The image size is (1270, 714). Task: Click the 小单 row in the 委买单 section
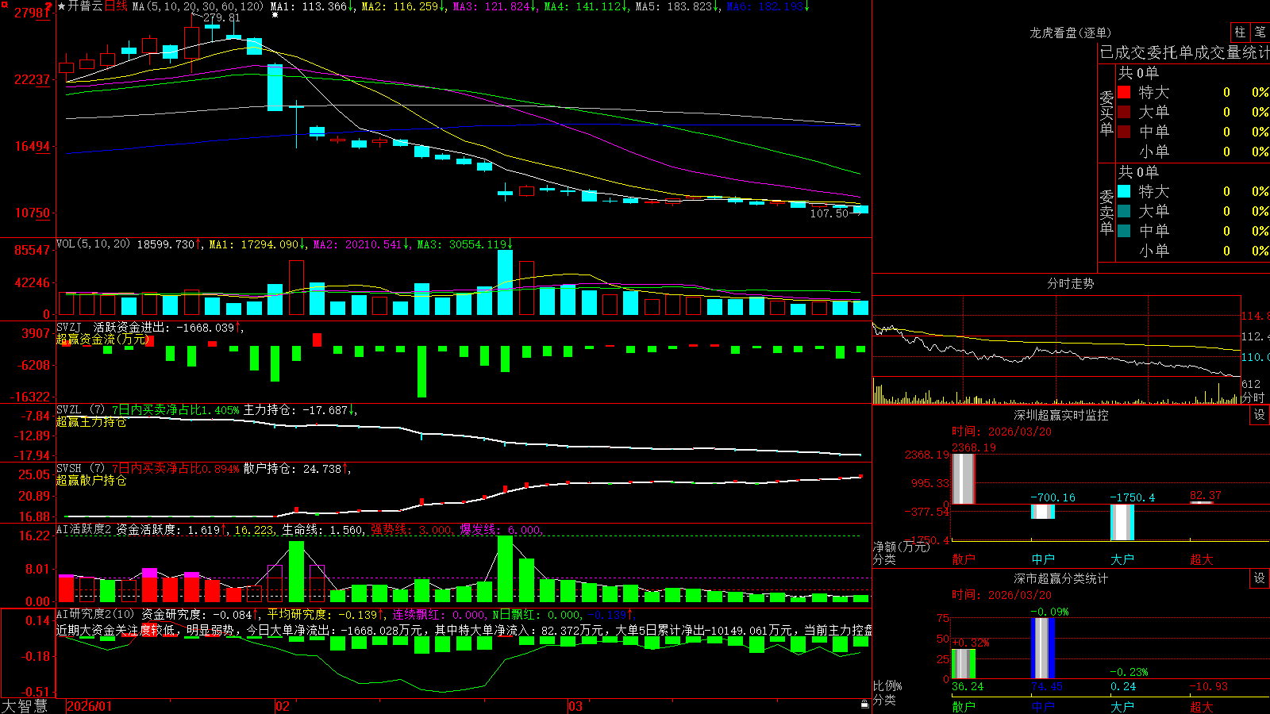point(1192,152)
